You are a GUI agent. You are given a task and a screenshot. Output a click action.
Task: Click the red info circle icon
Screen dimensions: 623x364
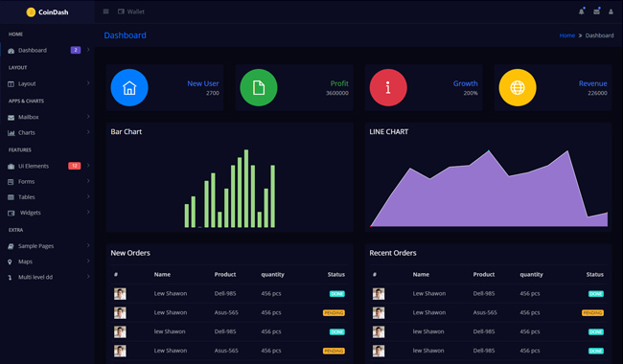pyautogui.click(x=388, y=88)
